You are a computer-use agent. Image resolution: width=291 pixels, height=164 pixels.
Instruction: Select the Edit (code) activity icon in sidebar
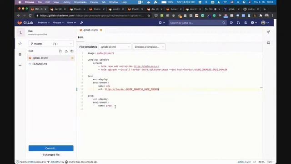[20, 44]
